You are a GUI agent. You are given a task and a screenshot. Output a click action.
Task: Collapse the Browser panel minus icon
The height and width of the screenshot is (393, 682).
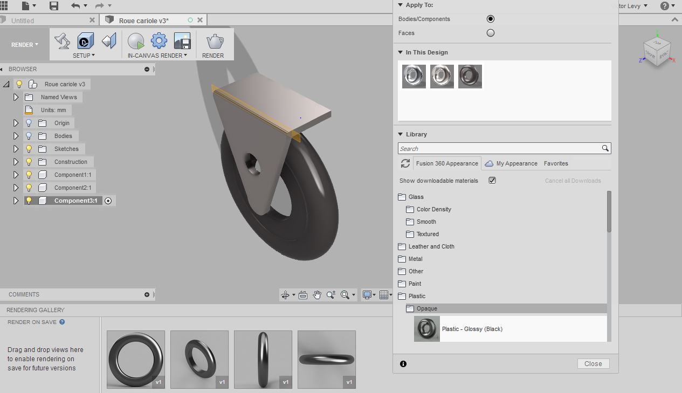[147, 69]
